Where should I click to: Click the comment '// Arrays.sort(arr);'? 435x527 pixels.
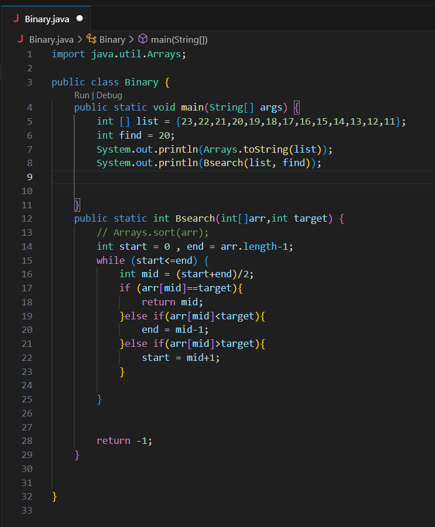pos(152,233)
